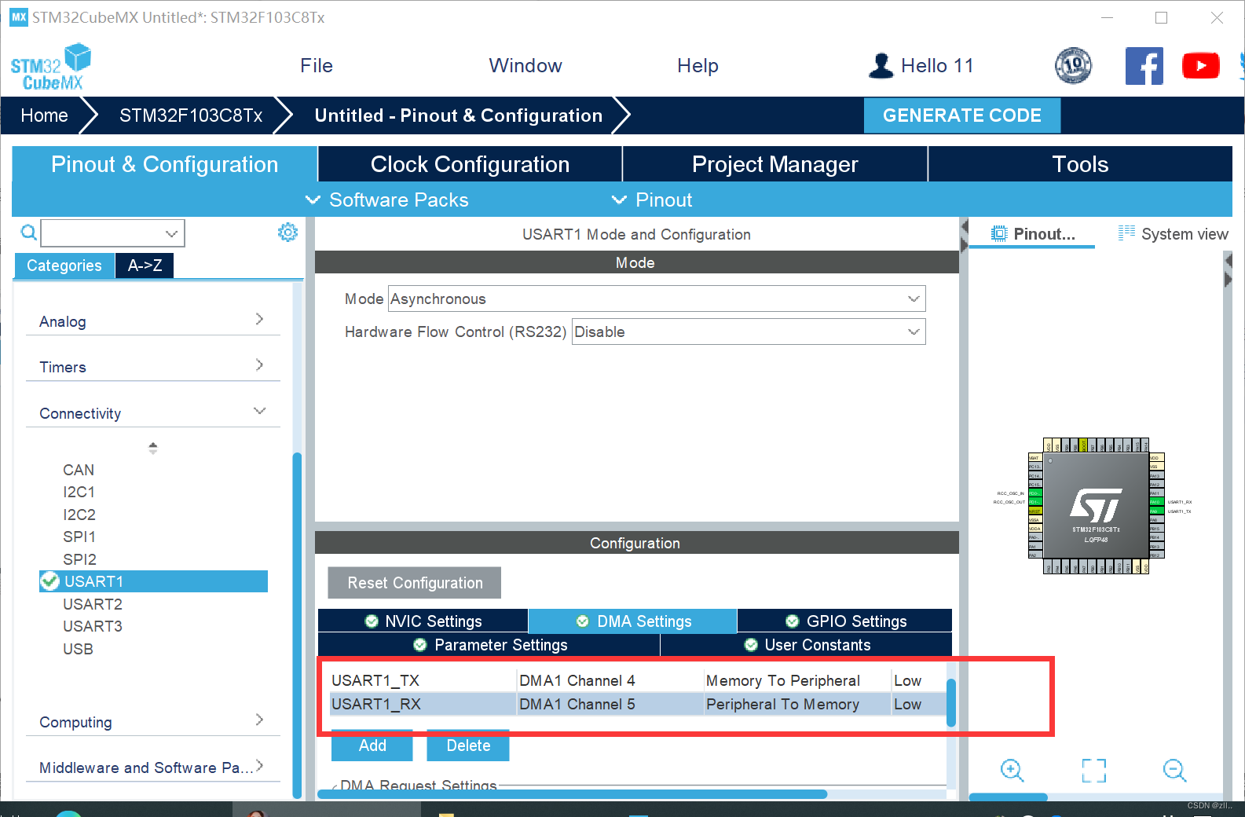Expand the Pinout dropdown menu

[652, 200]
